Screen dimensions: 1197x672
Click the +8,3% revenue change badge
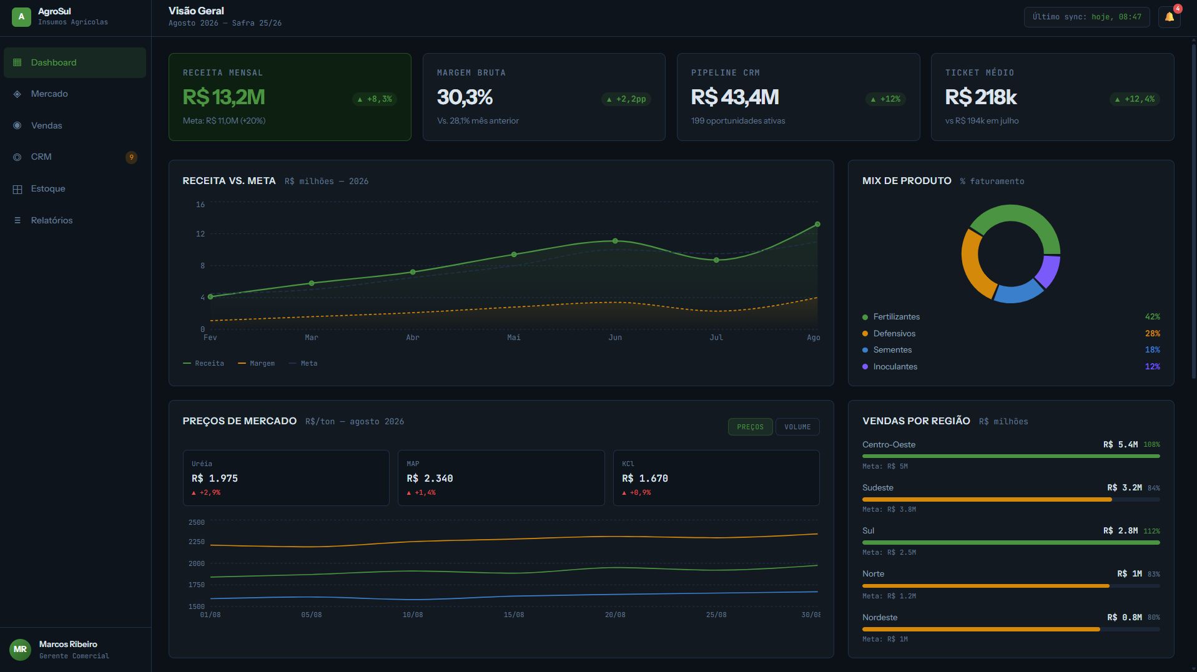tap(375, 99)
